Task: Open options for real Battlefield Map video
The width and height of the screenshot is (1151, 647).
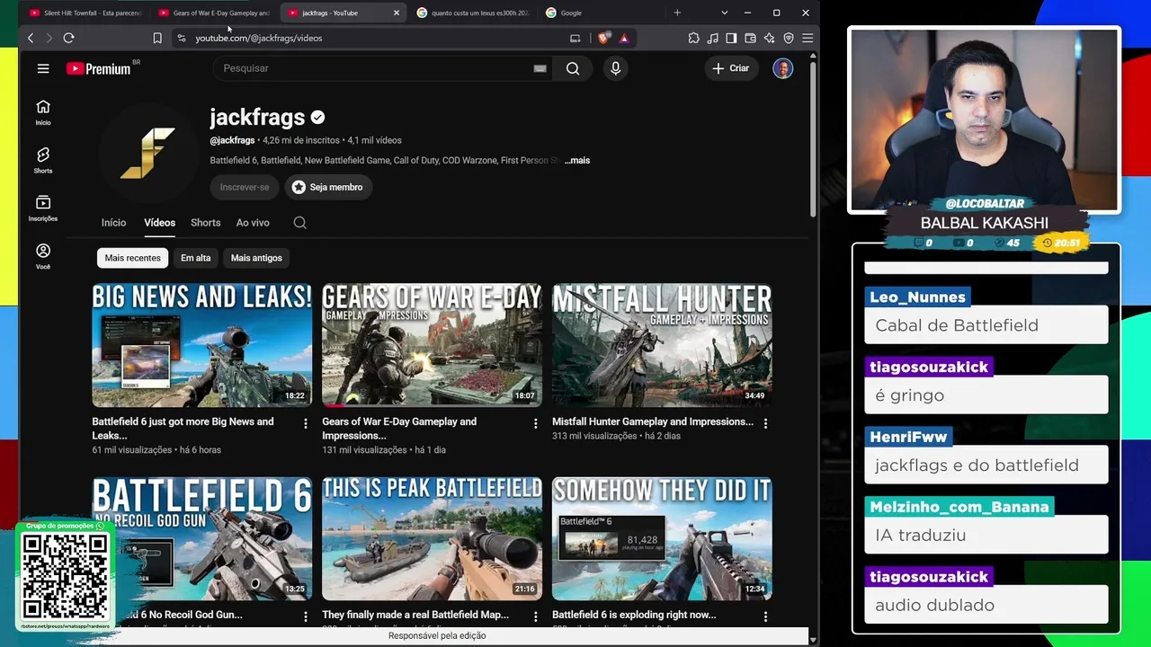Action: coord(536,617)
